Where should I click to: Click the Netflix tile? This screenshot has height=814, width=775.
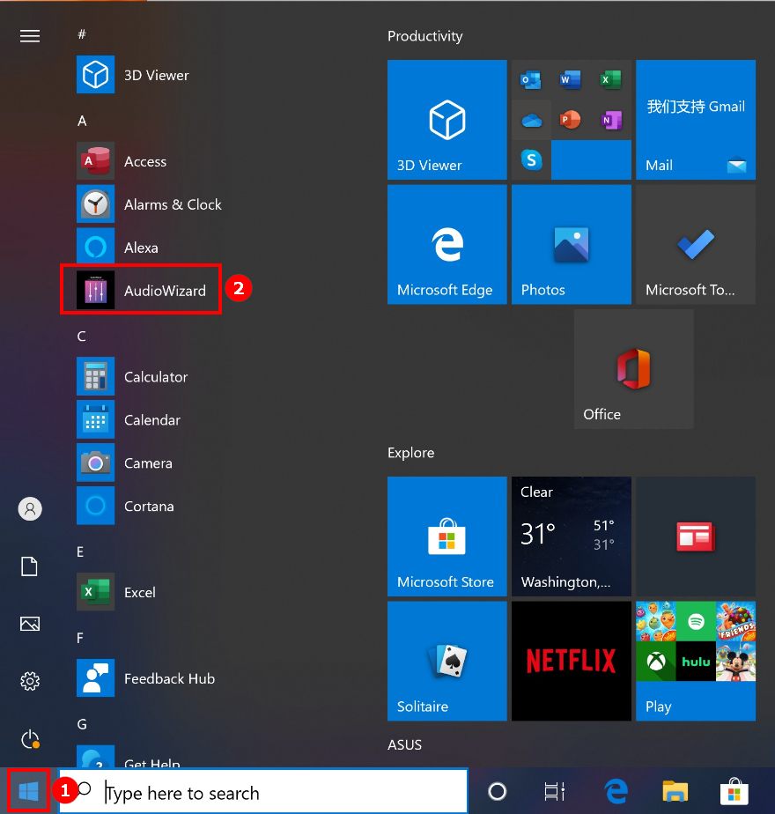(x=571, y=660)
